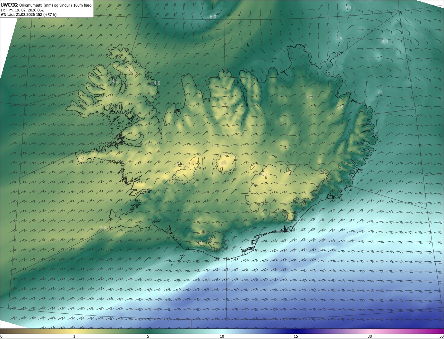Click the 5 tick label on the color scale
The height and width of the screenshot is (339, 444).
(x=148, y=336)
